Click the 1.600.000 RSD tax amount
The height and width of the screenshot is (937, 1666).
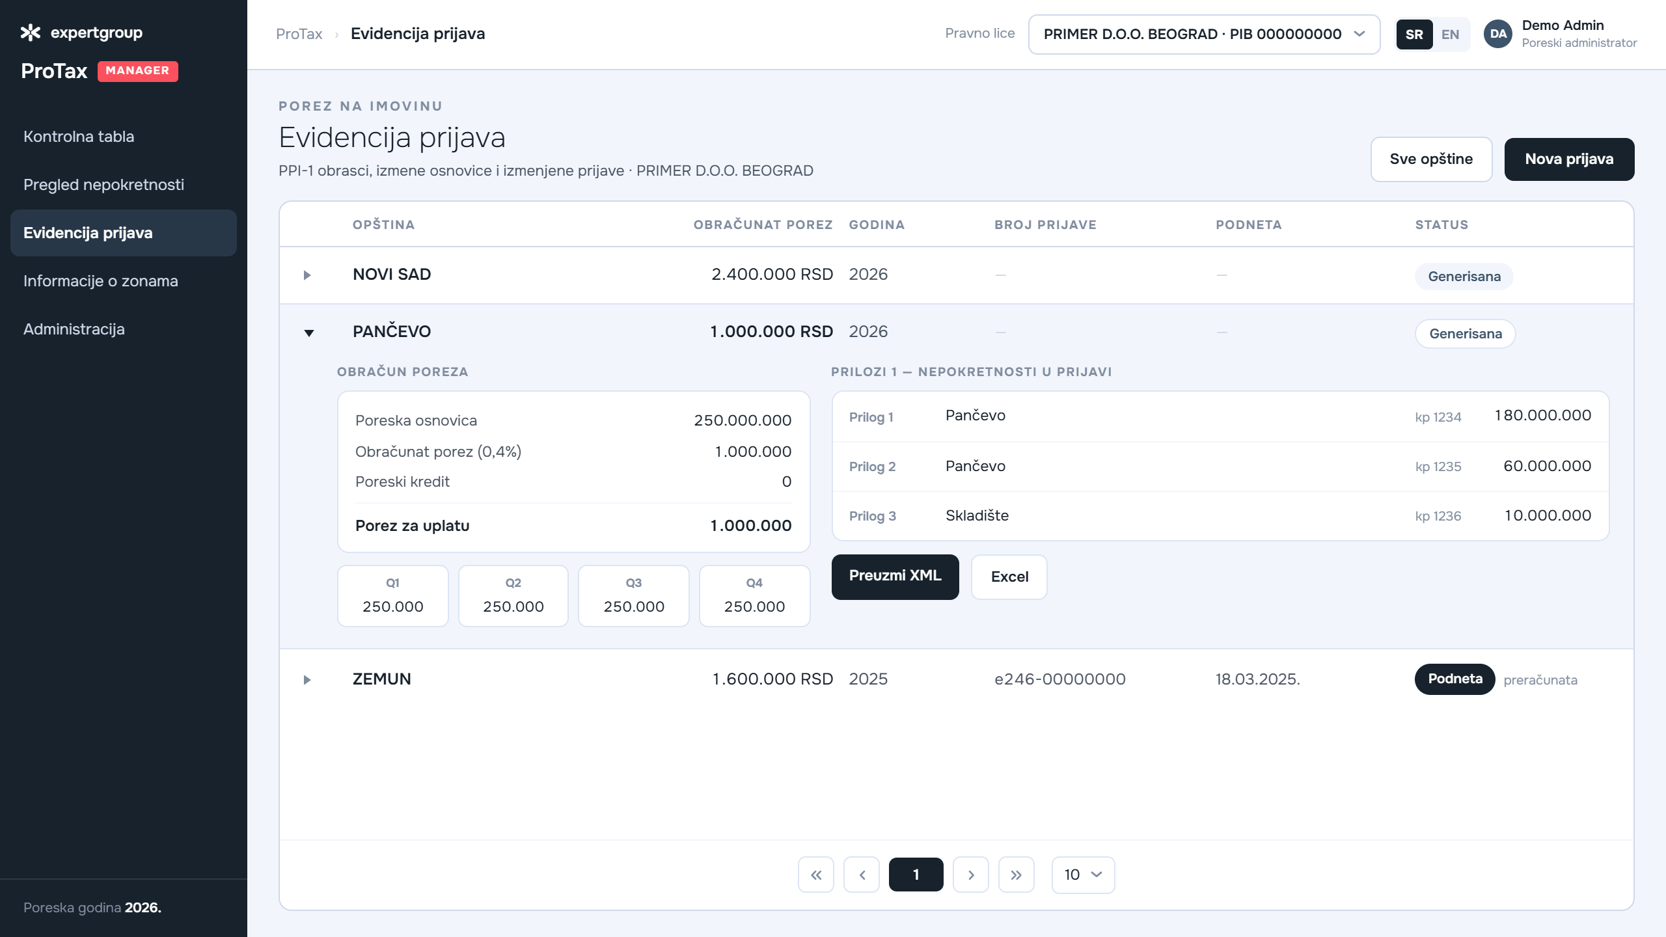[773, 679]
